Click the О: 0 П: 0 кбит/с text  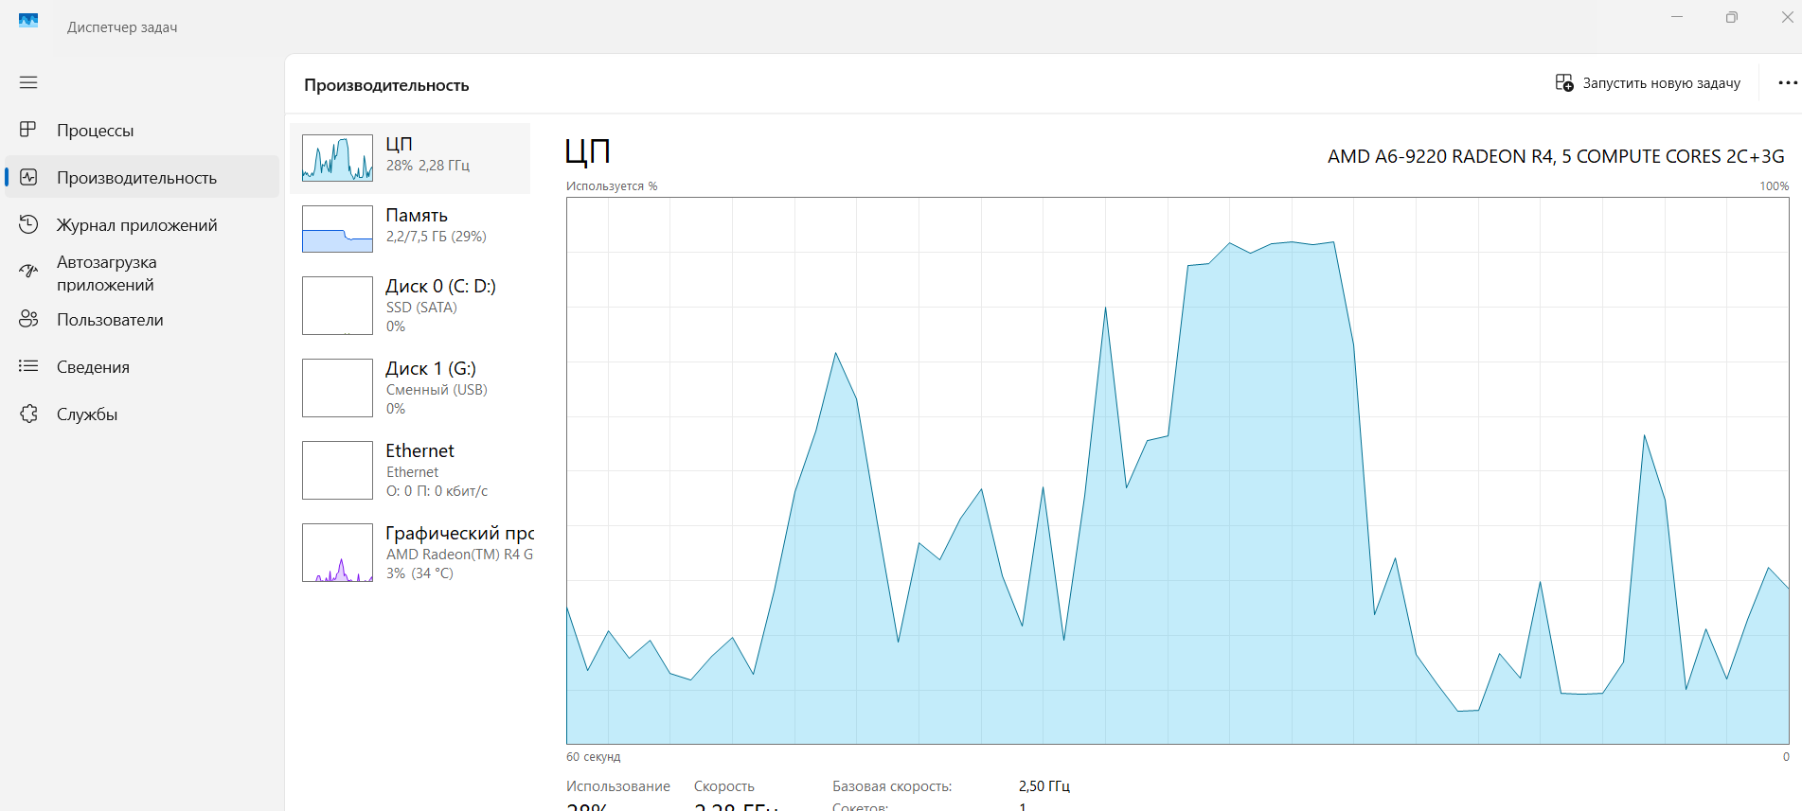(x=437, y=491)
